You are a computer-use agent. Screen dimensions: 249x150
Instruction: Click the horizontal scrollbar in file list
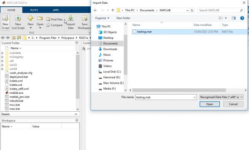coord(179,90)
